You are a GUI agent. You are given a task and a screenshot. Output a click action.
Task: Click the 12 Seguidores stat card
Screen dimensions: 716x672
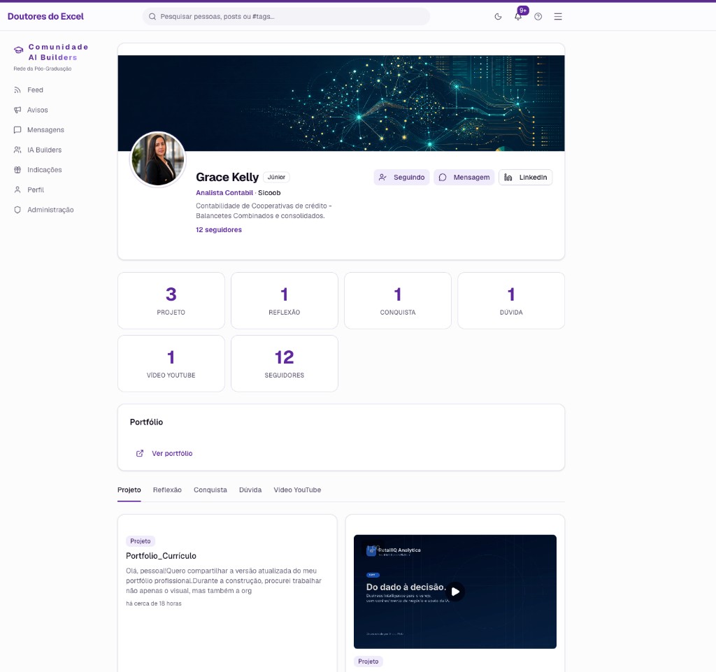[285, 364]
